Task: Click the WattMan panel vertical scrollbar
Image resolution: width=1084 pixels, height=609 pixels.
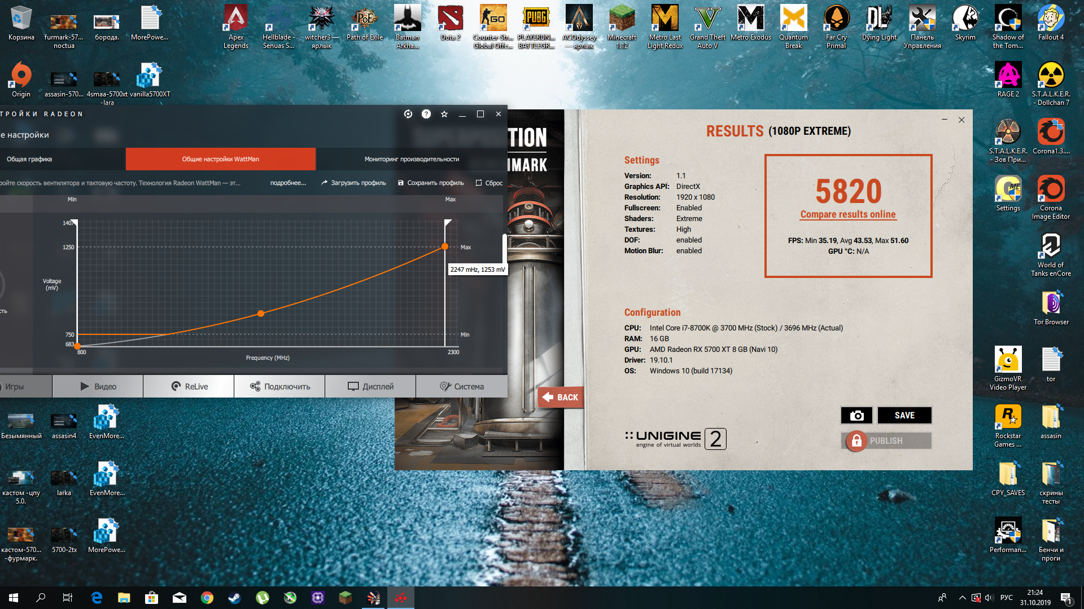Action: click(504, 248)
